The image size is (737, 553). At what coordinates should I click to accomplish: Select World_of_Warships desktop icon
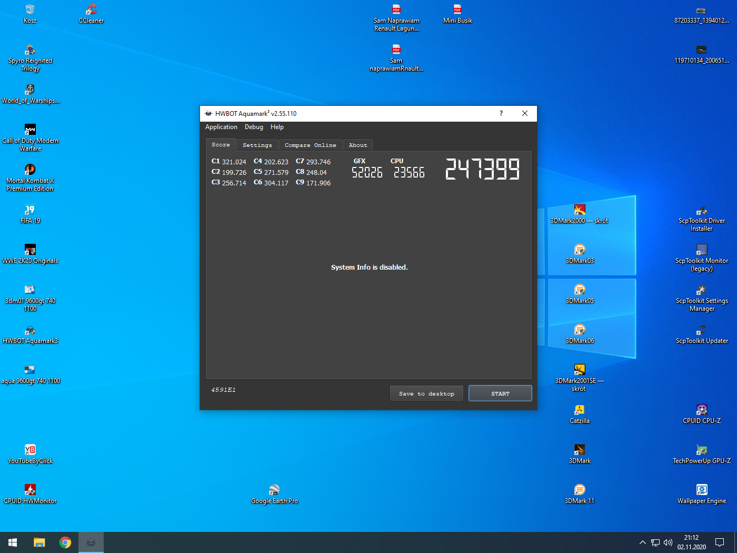click(30, 94)
